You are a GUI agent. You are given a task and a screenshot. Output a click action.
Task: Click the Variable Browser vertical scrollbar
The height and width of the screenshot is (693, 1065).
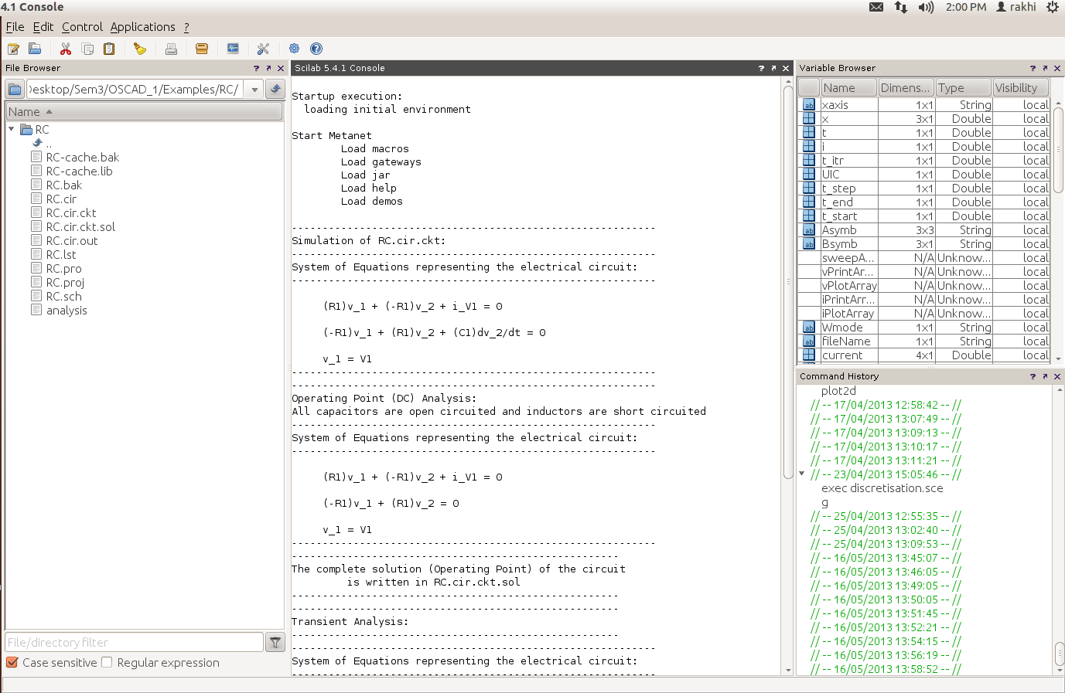tap(1059, 150)
